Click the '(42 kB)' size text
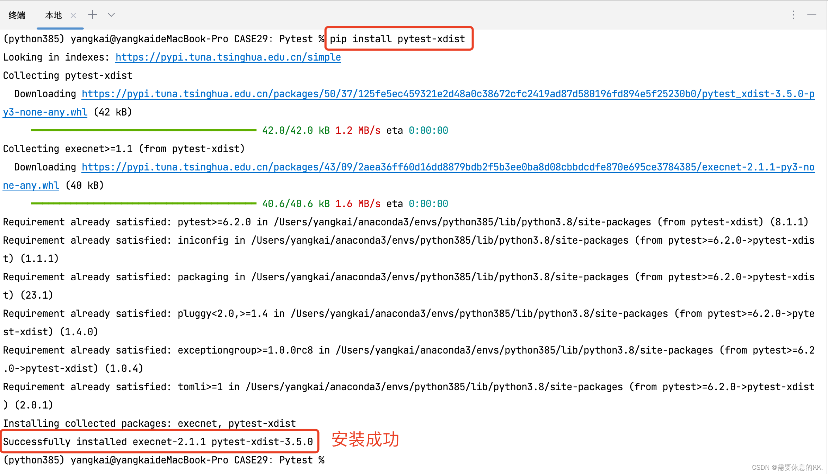 pos(113,112)
